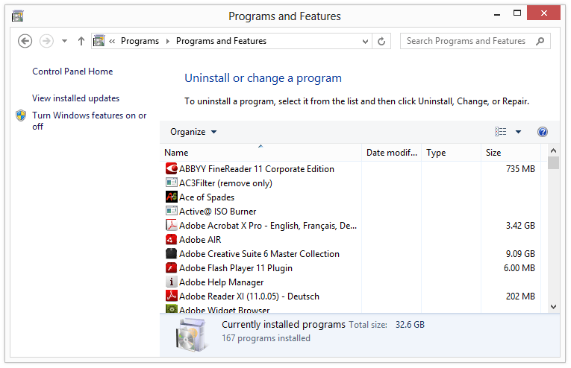Click the Forward navigation arrow
The height and width of the screenshot is (368, 571).
[x=46, y=41]
